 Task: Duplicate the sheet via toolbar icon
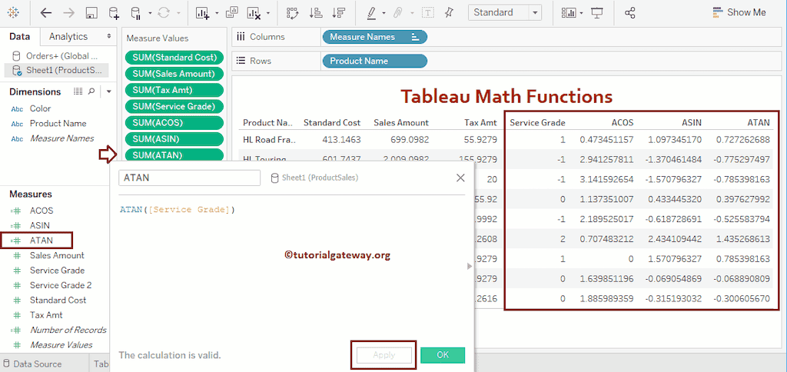pyautogui.click(x=232, y=12)
